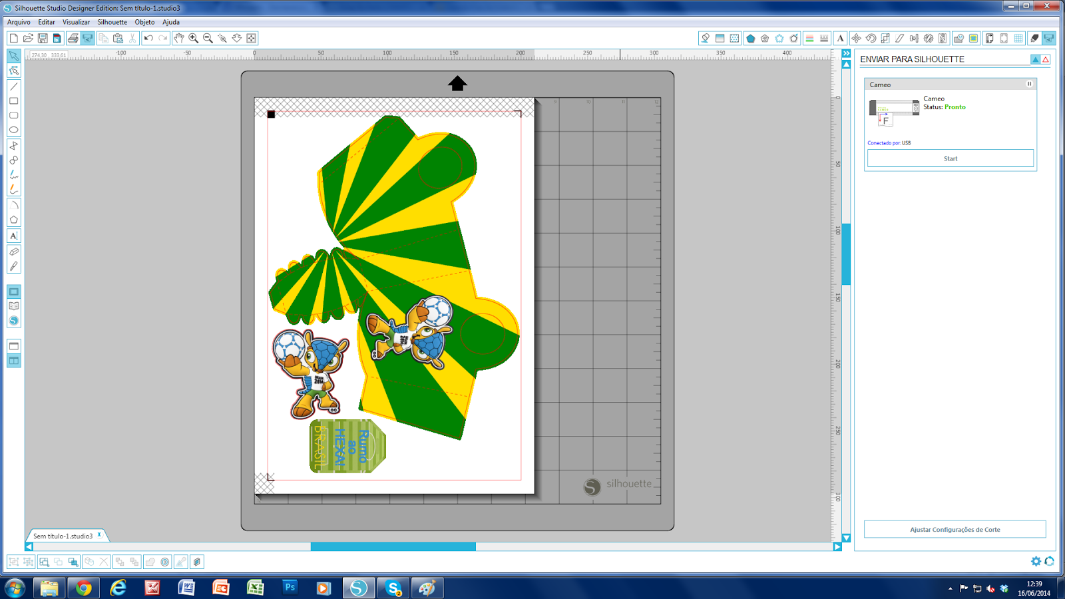Viewport: 1065px width, 599px height.
Task: Switch to single page view icon
Action: click(x=13, y=346)
